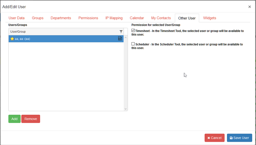256x145 pixels.
Task: Enable the Scheduler permission checkbox
Action: click(x=133, y=44)
